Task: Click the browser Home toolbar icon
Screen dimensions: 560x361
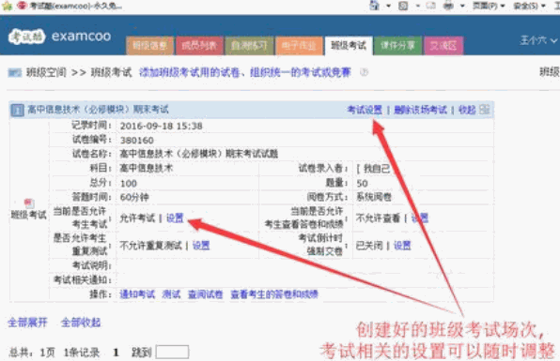Action: (x=374, y=6)
